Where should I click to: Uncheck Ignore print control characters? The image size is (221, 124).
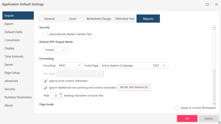(45, 81)
